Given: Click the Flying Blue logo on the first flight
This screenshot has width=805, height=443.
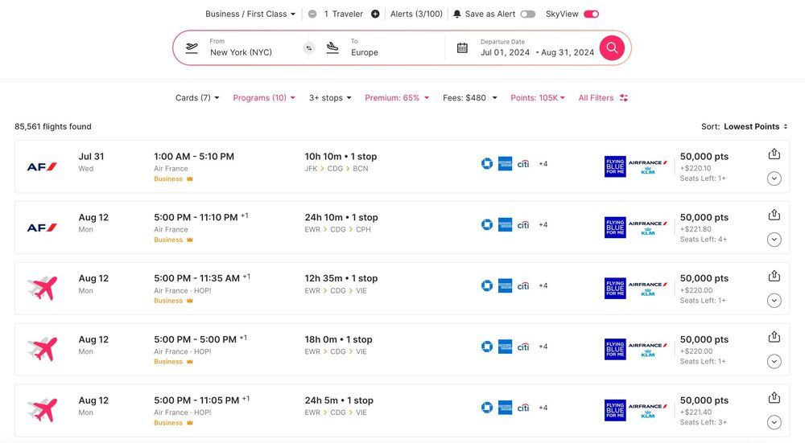Looking at the screenshot, I should pos(615,166).
